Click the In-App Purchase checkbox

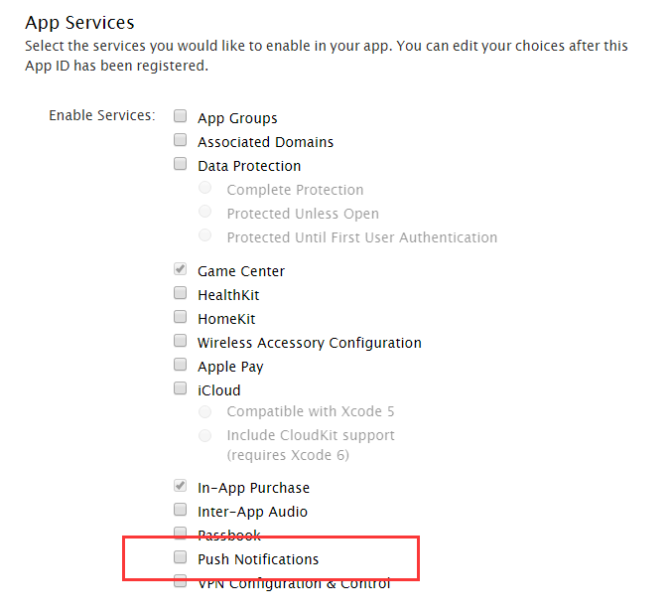[181, 487]
